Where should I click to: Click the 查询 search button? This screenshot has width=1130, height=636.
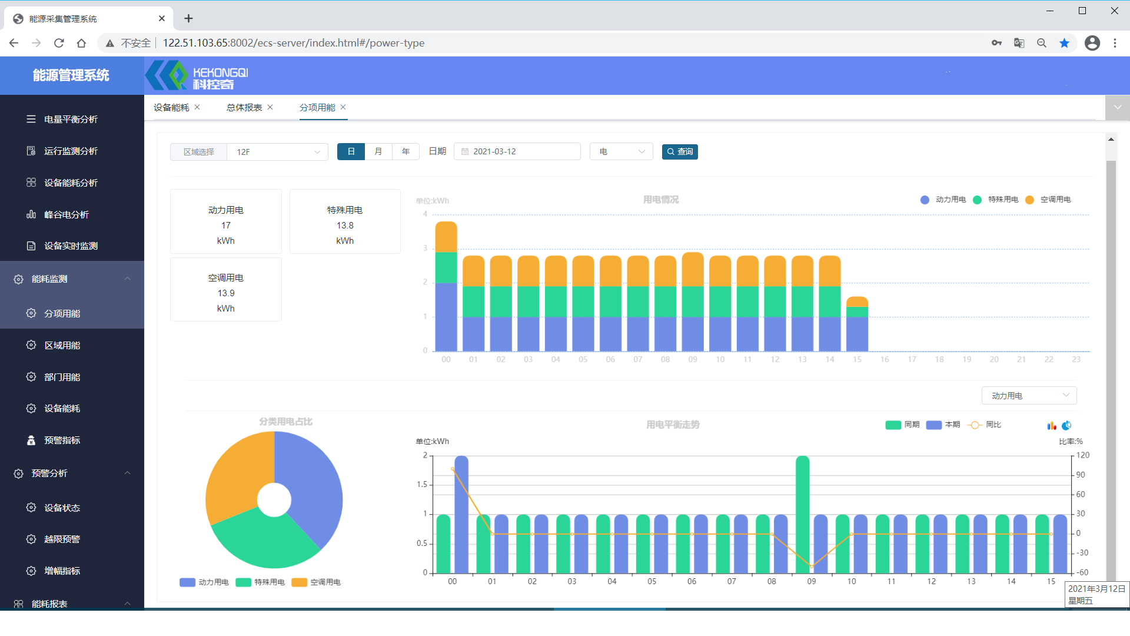pos(680,152)
